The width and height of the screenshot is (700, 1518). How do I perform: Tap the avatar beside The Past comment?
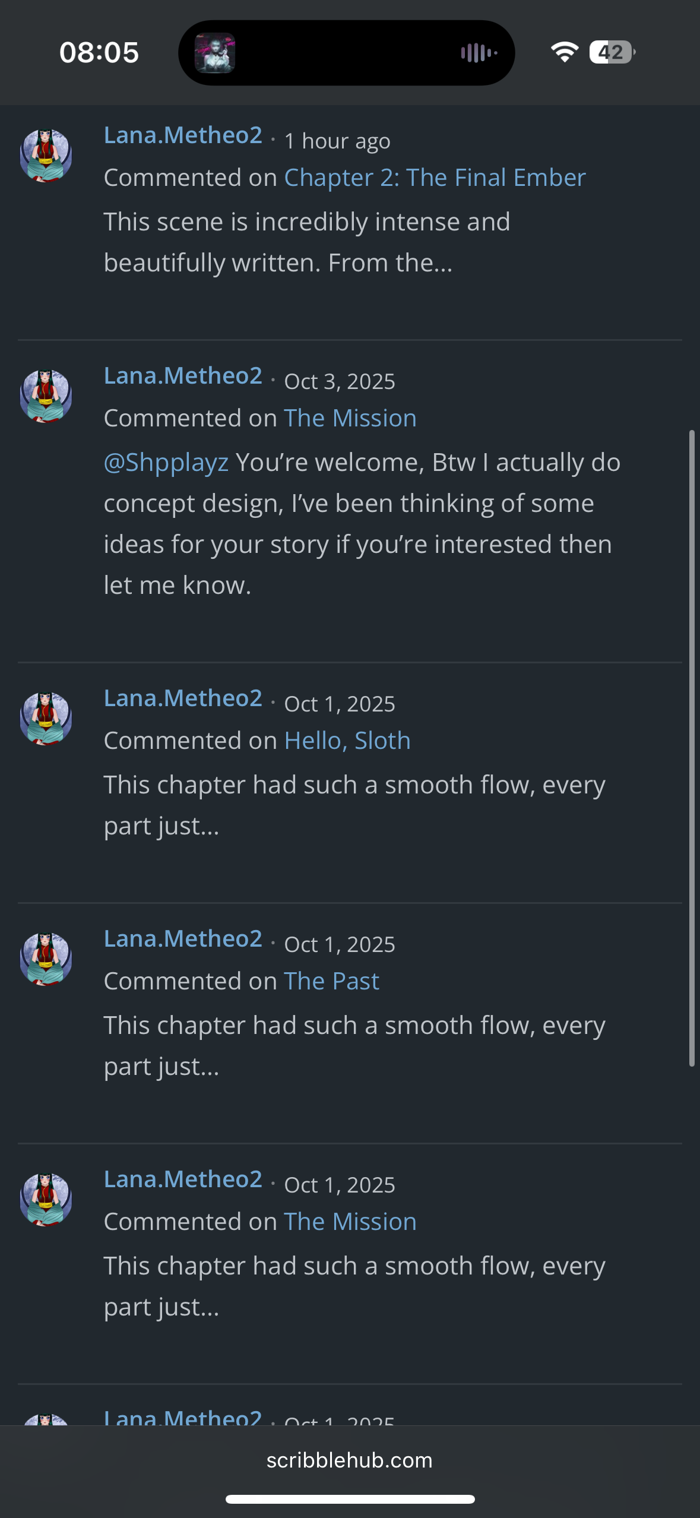click(x=46, y=959)
